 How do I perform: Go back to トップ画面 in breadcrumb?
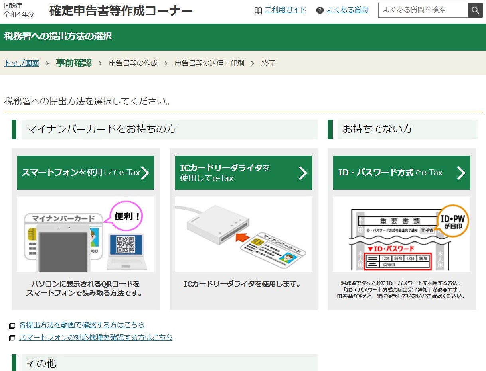(22, 63)
